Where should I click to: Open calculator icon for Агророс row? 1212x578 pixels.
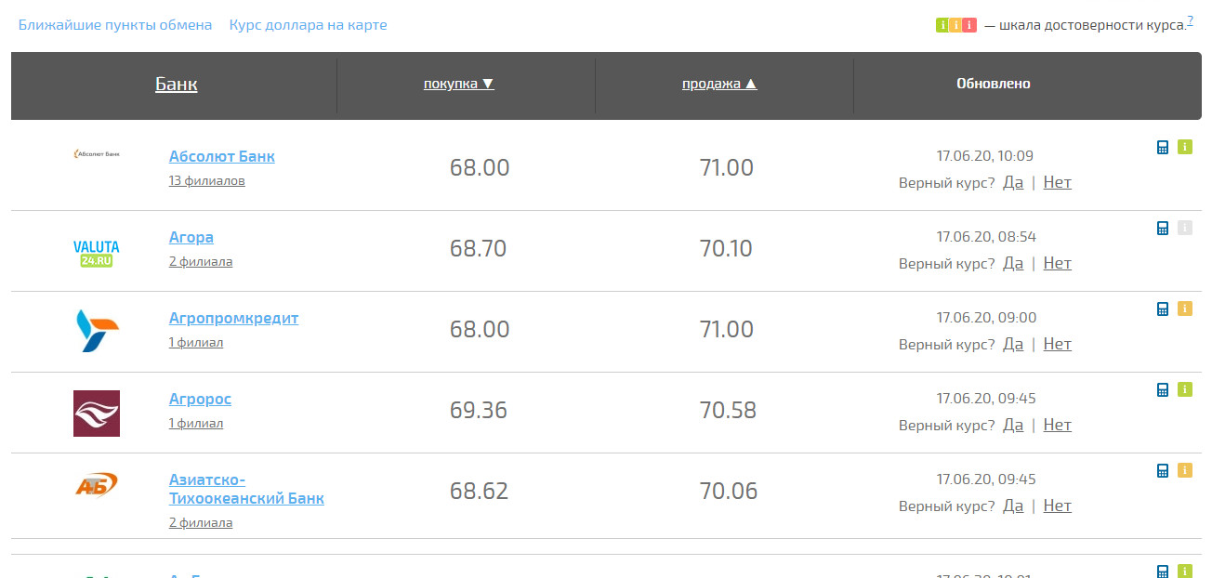[x=1162, y=389]
